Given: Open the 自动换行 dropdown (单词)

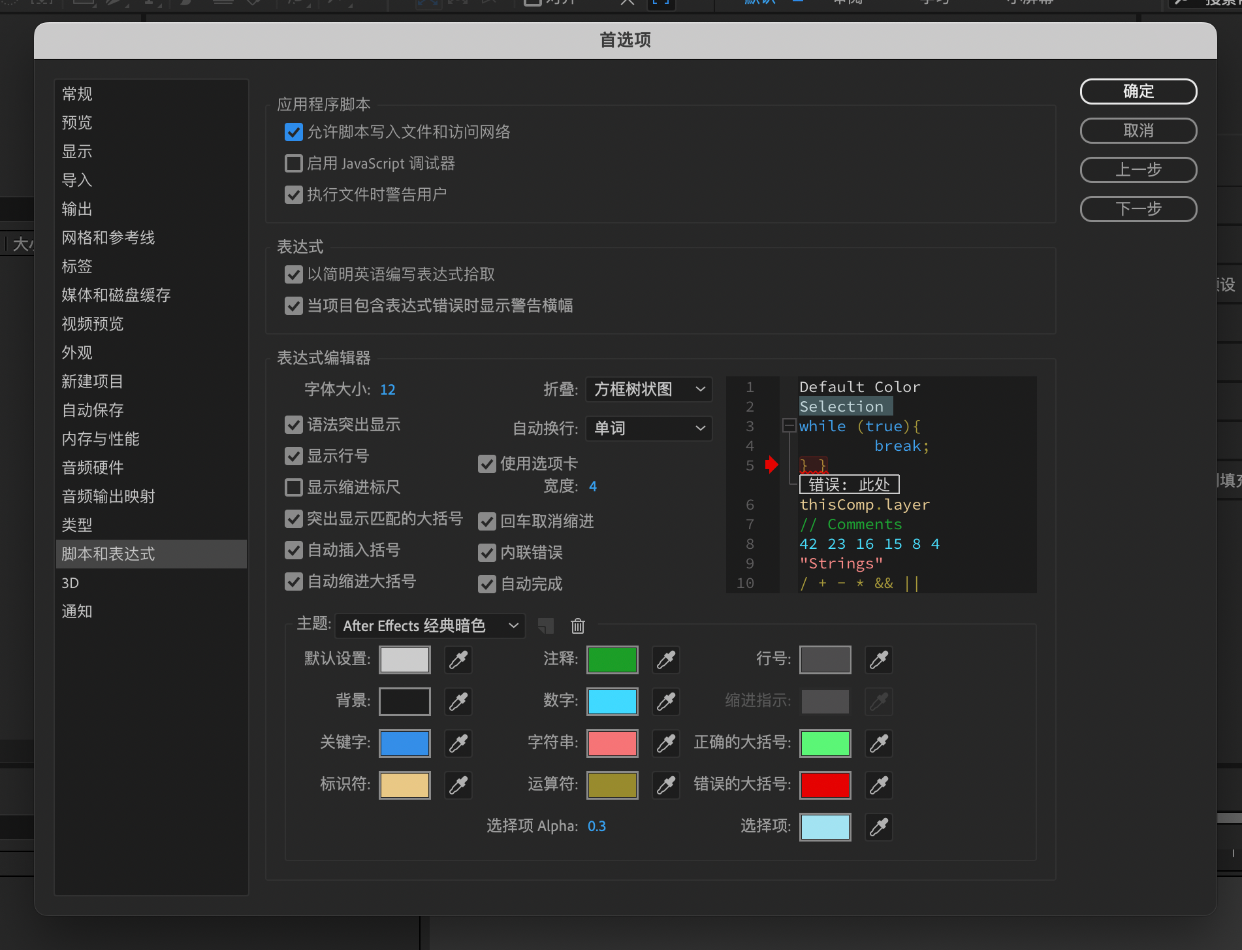Looking at the screenshot, I should pos(648,429).
